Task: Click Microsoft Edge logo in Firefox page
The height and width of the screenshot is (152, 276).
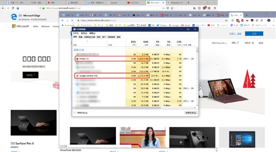Action: tap(14, 17)
